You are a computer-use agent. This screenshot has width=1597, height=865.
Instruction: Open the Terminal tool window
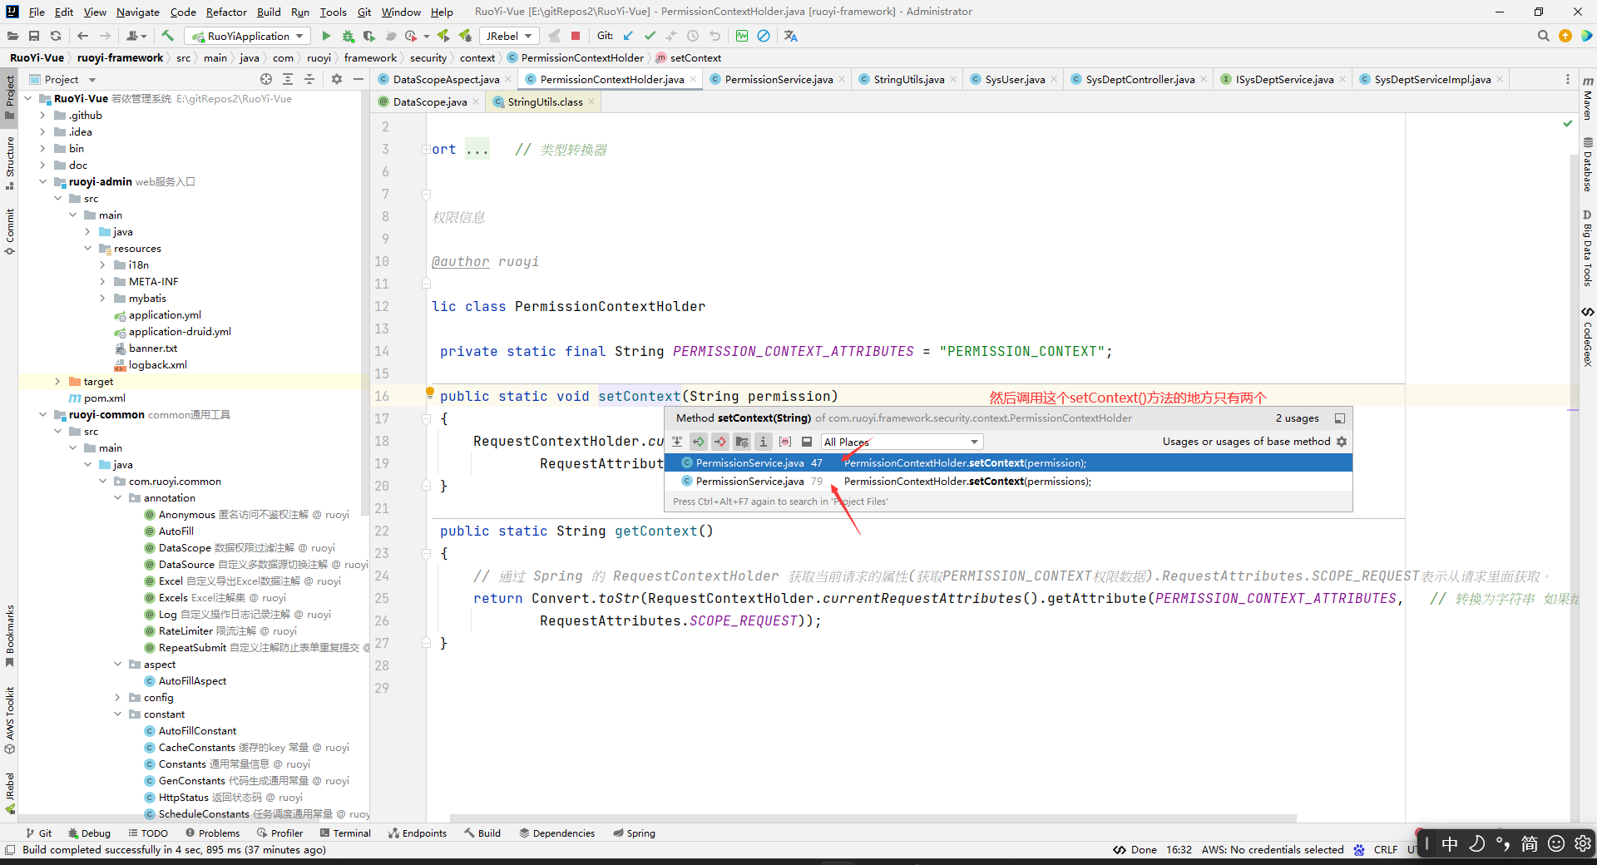click(345, 833)
